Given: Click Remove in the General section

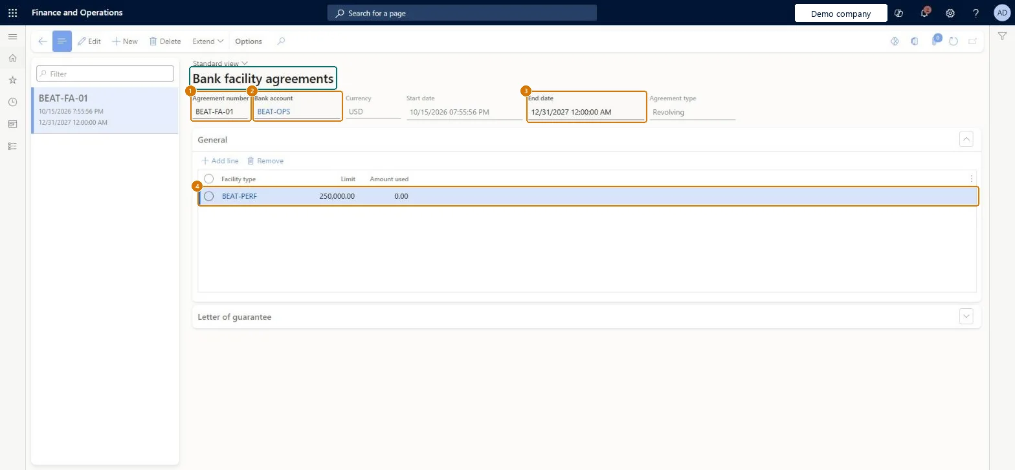Looking at the screenshot, I should click(265, 161).
